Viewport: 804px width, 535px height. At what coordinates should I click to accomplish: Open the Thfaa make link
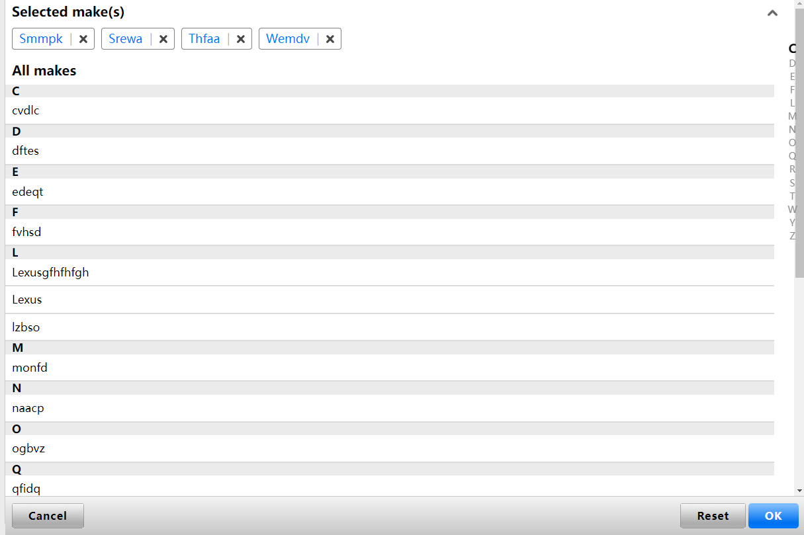(x=204, y=38)
